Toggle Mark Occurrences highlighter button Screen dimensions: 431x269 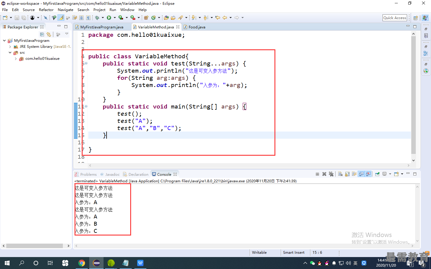(x=61, y=18)
